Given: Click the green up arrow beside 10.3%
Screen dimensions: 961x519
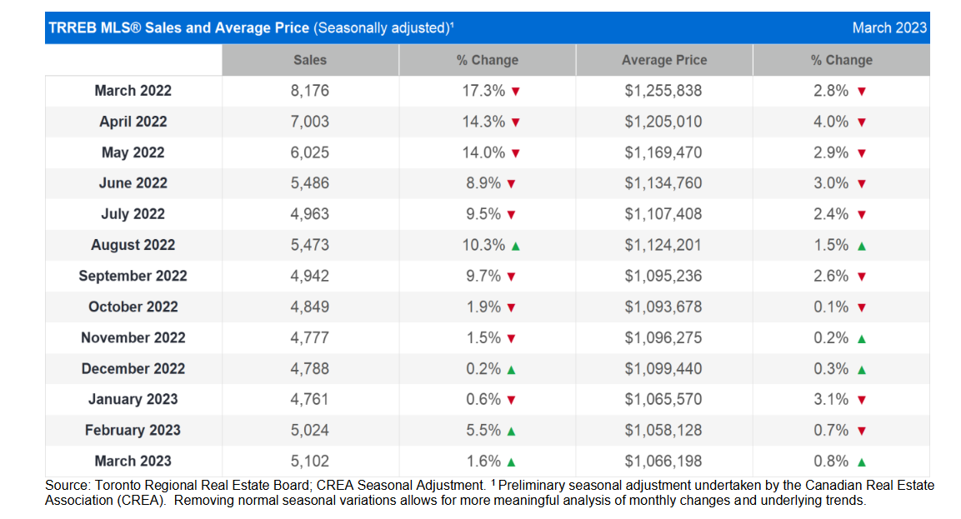Looking at the screenshot, I should click(x=515, y=247).
